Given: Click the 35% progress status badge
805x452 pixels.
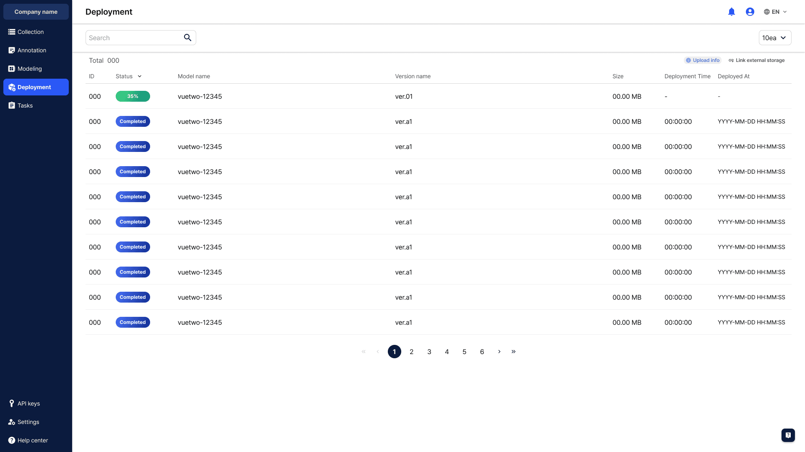Looking at the screenshot, I should [132, 96].
